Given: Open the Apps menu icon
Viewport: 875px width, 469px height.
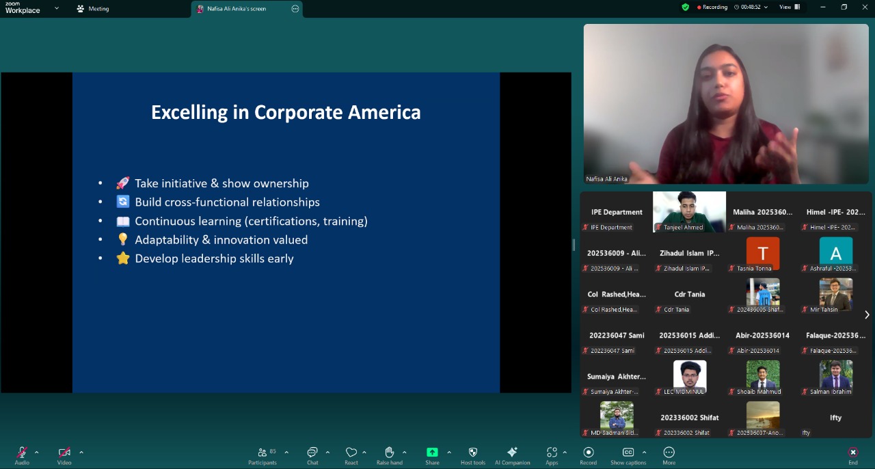Looking at the screenshot, I should pos(551,453).
